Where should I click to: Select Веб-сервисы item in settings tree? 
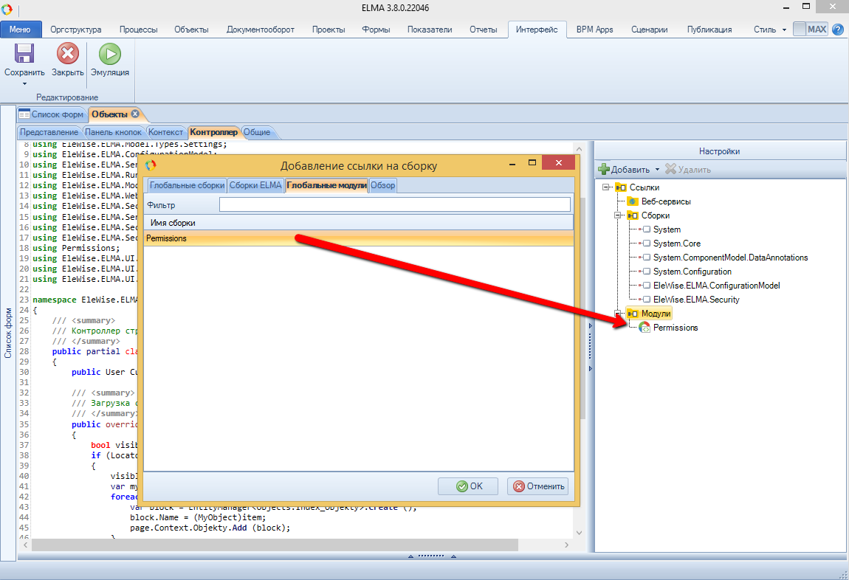[x=665, y=201]
